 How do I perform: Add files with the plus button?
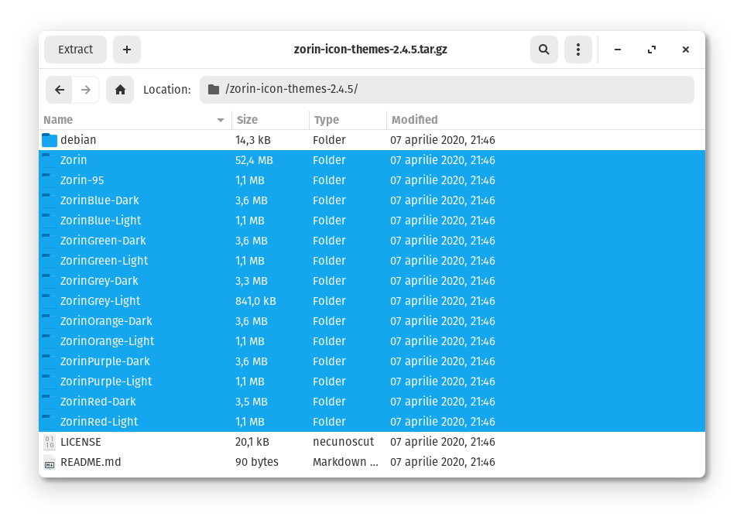[x=127, y=50]
